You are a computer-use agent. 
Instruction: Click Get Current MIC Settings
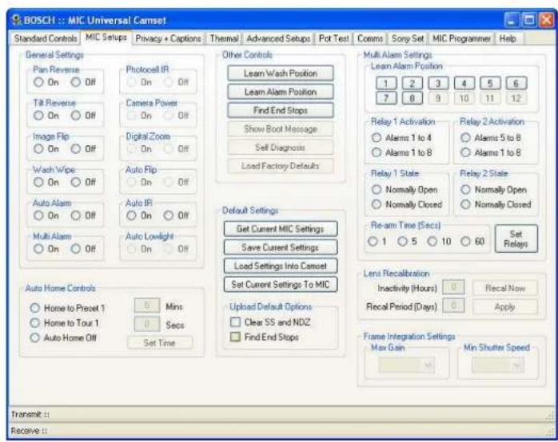281,229
